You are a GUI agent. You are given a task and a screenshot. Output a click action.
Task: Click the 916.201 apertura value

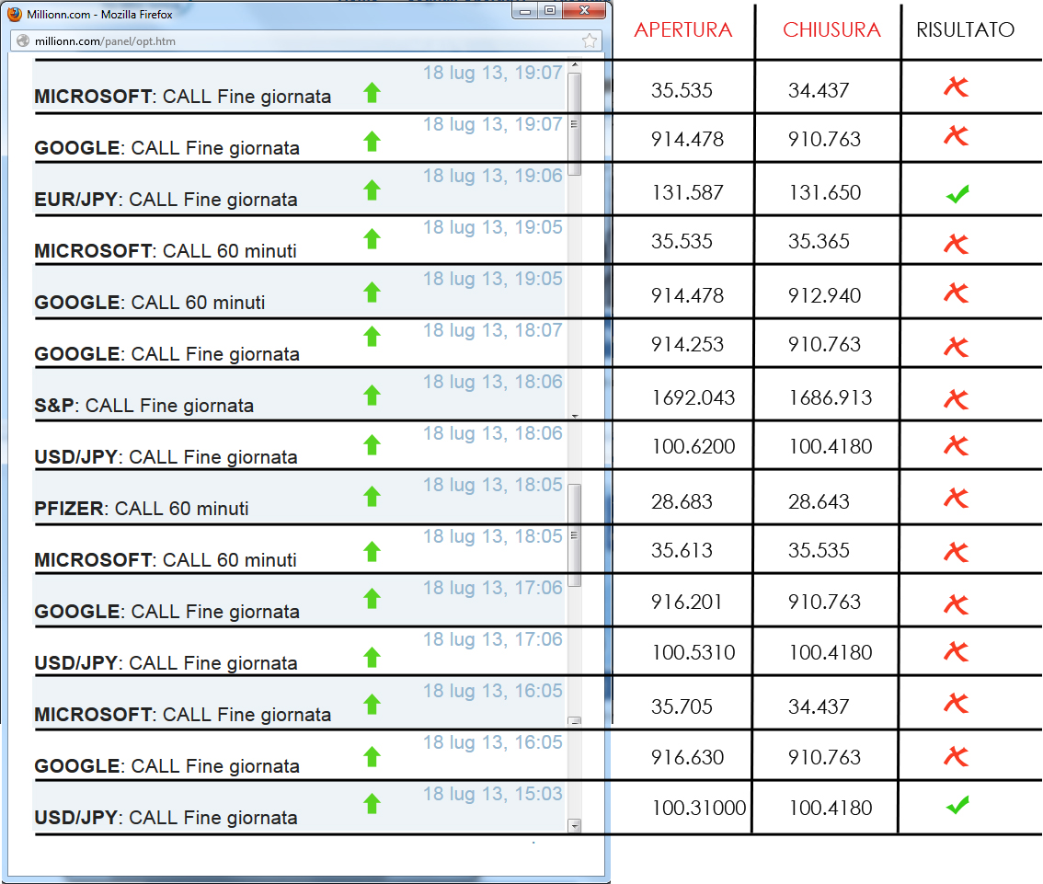click(x=687, y=602)
